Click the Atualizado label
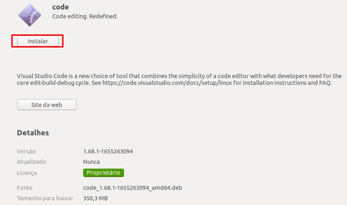Screen dimensions: 347x205 click(x=31, y=162)
